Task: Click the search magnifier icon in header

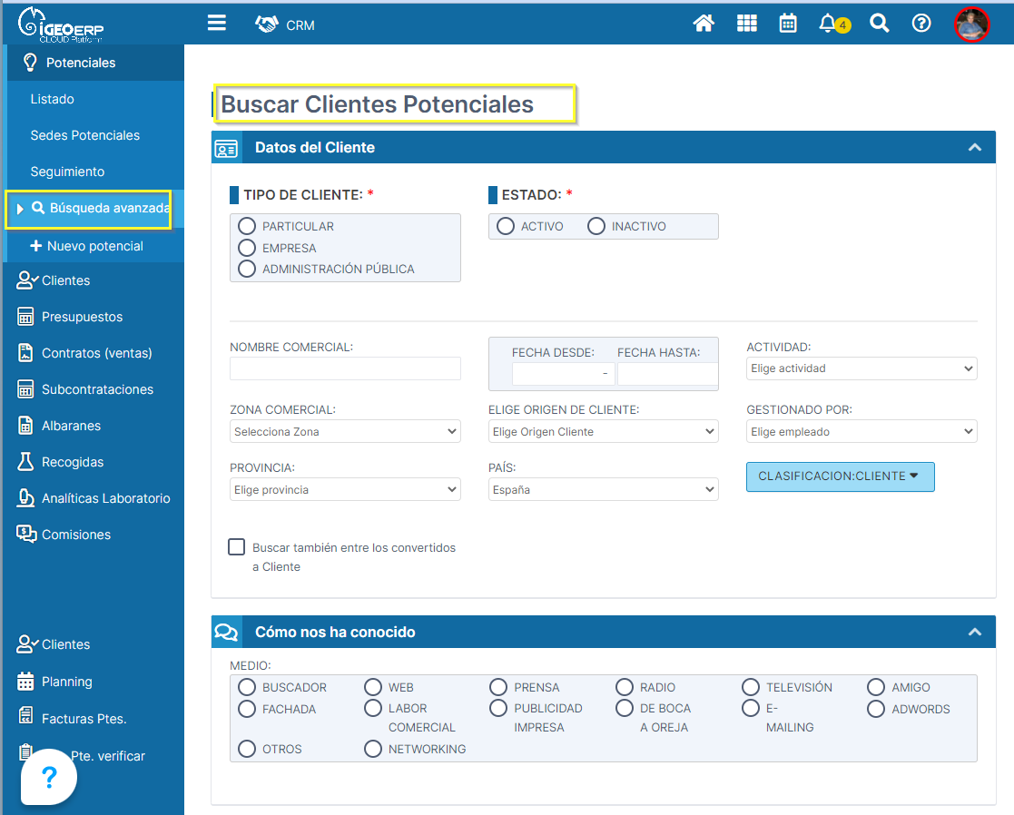Action: tap(879, 24)
